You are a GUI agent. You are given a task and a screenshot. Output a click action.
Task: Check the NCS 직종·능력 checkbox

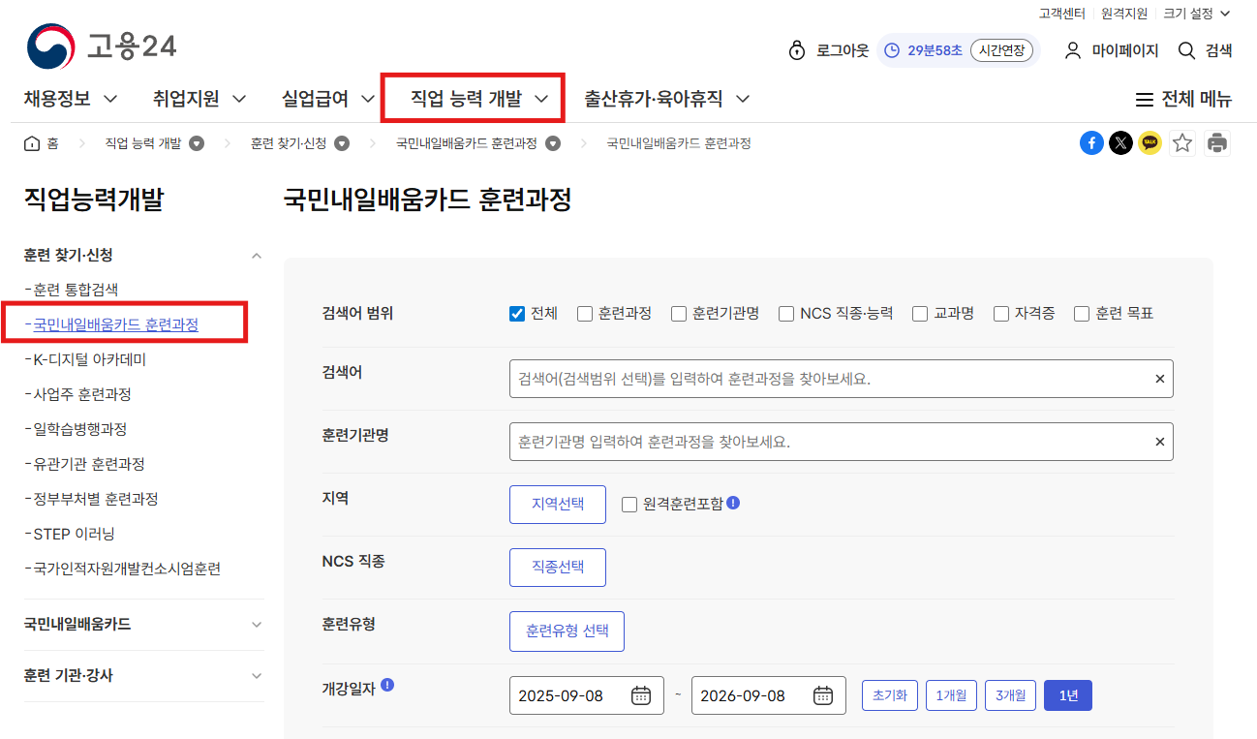(786, 314)
